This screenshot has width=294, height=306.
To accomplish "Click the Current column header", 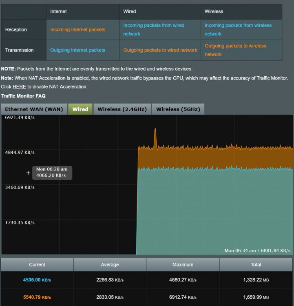I will [37, 265].
